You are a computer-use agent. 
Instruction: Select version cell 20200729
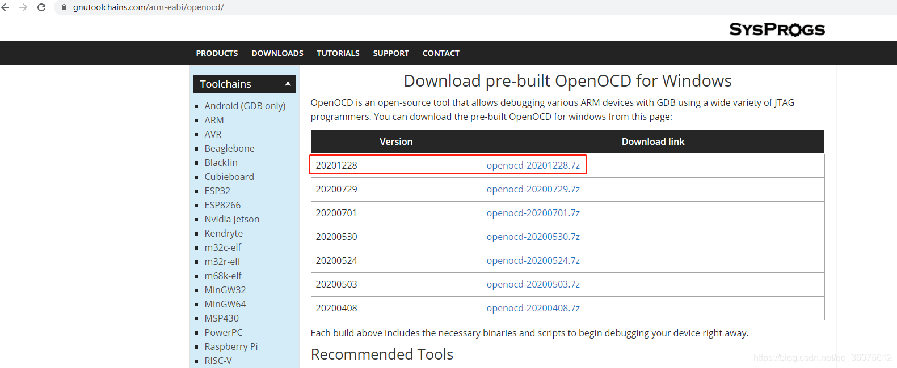point(396,189)
